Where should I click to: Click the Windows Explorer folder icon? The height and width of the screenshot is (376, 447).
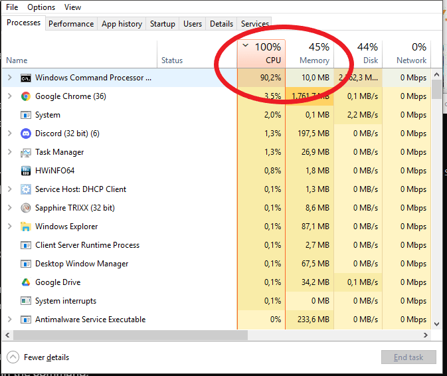[x=26, y=227]
